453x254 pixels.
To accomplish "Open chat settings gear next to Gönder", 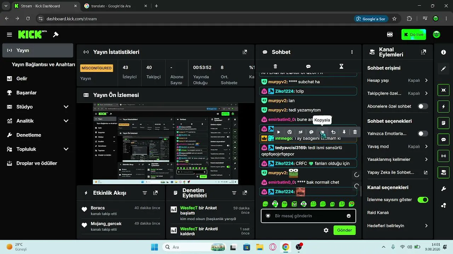I will tap(326, 230).
